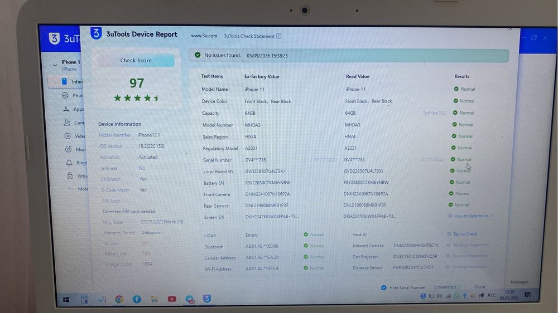Open the More ellipsis item in sidebar
Image resolution: width=558 pixels, height=313 pixels.
[78, 189]
